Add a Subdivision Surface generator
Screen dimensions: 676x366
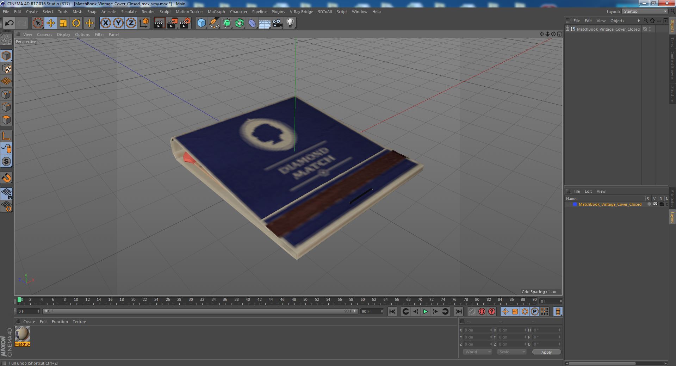pyautogui.click(x=227, y=23)
